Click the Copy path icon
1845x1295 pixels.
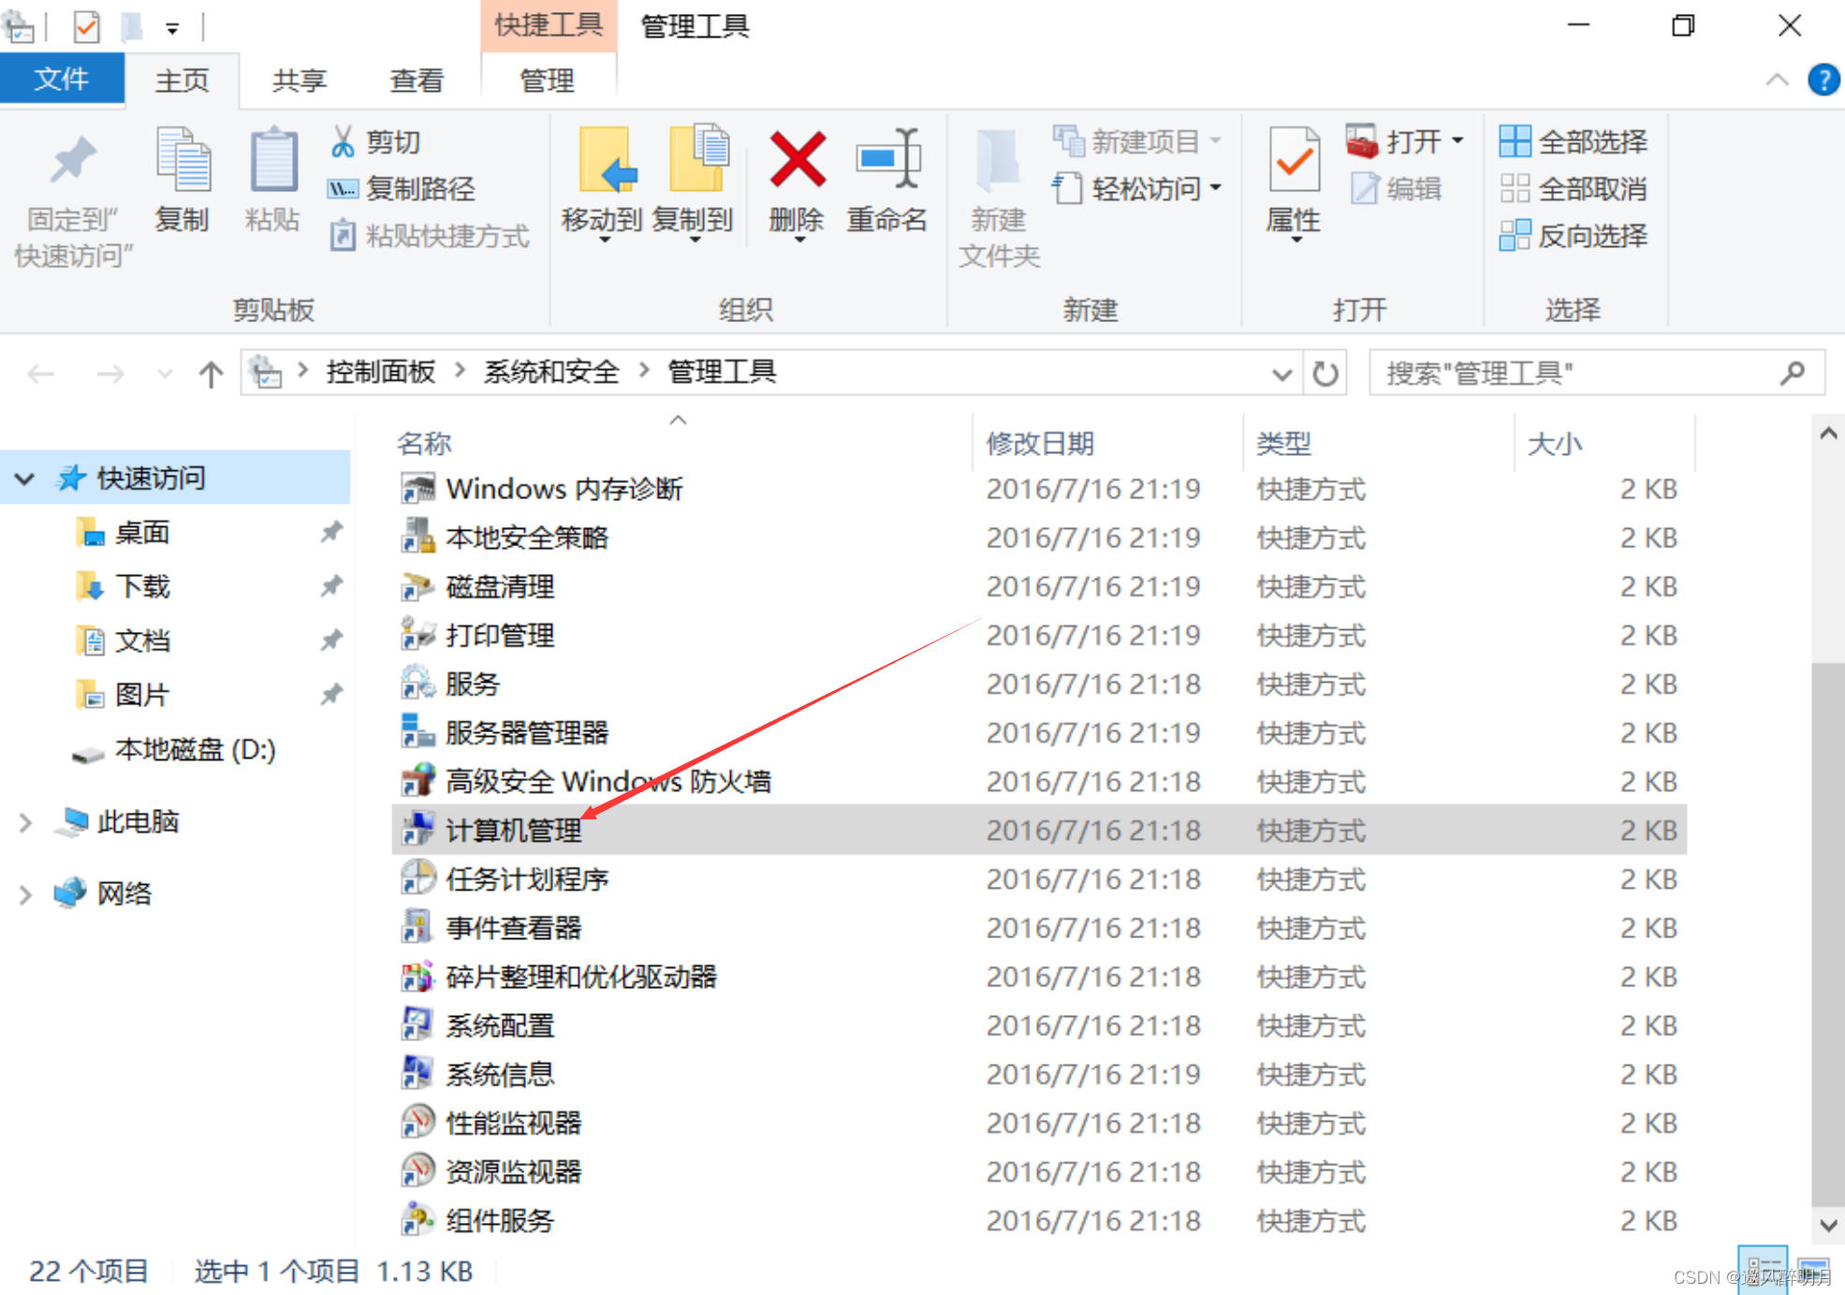pos(343,188)
